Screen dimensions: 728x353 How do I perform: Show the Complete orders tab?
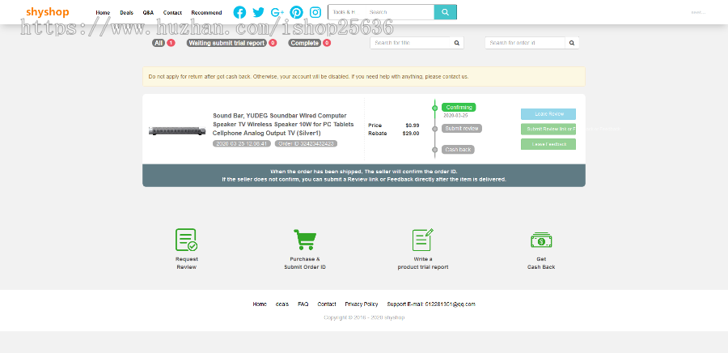pyautogui.click(x=305, y=43)
